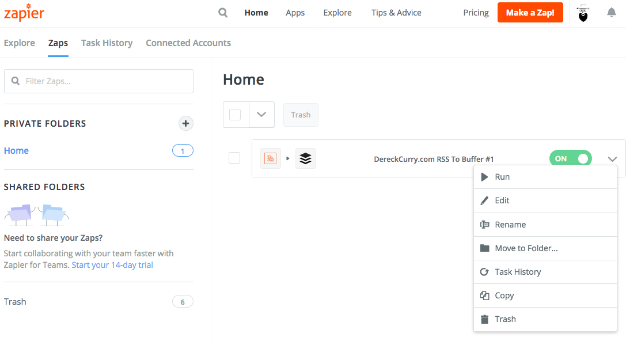Open Explore in top navigation
The image size is (626, 341).
337,13
